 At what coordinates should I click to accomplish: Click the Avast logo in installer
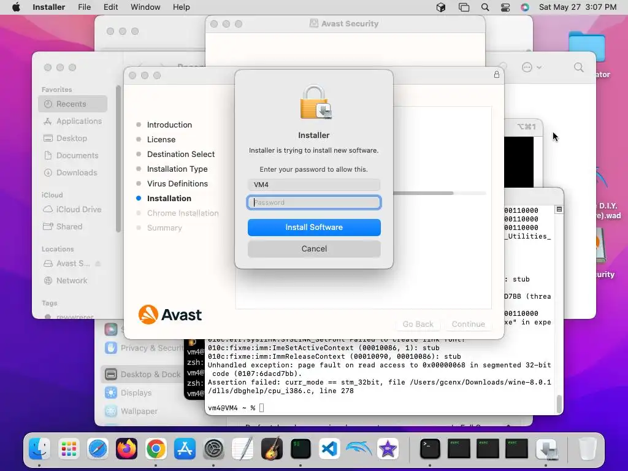170,315
